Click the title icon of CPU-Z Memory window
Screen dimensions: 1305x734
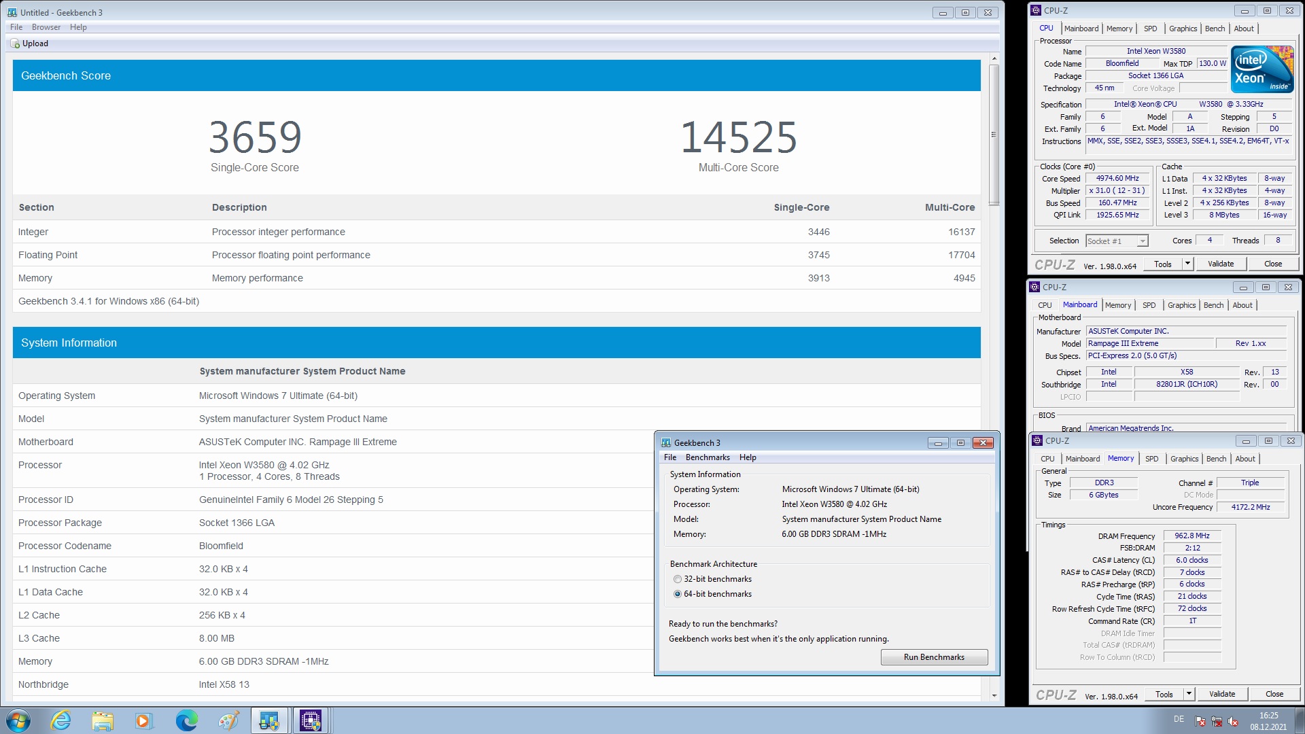(x=1037, y=440)
